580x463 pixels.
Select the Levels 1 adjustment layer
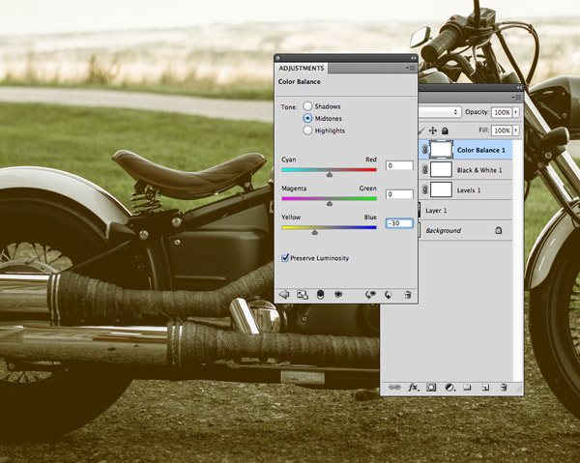pyautogui.click(x=472, y=188)
